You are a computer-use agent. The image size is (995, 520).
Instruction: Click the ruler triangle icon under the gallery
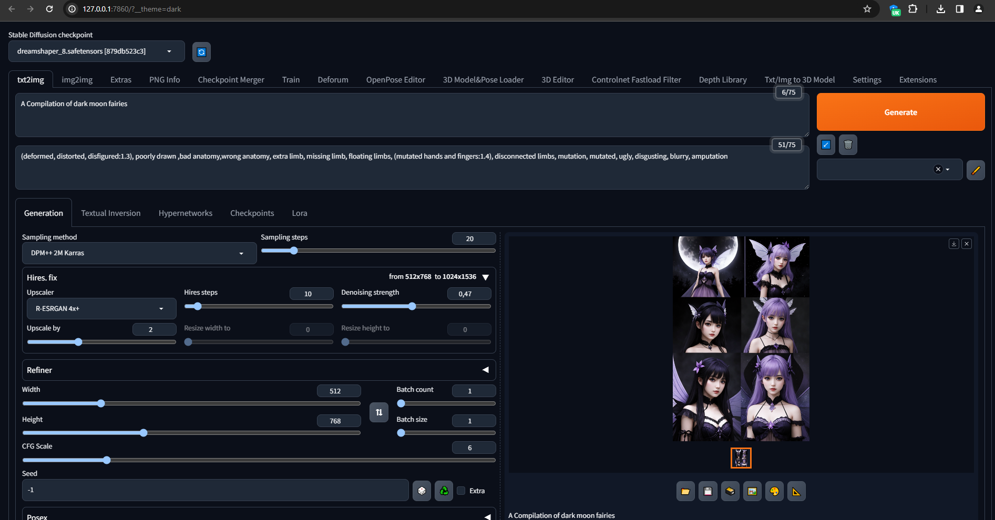coord(796,492)
